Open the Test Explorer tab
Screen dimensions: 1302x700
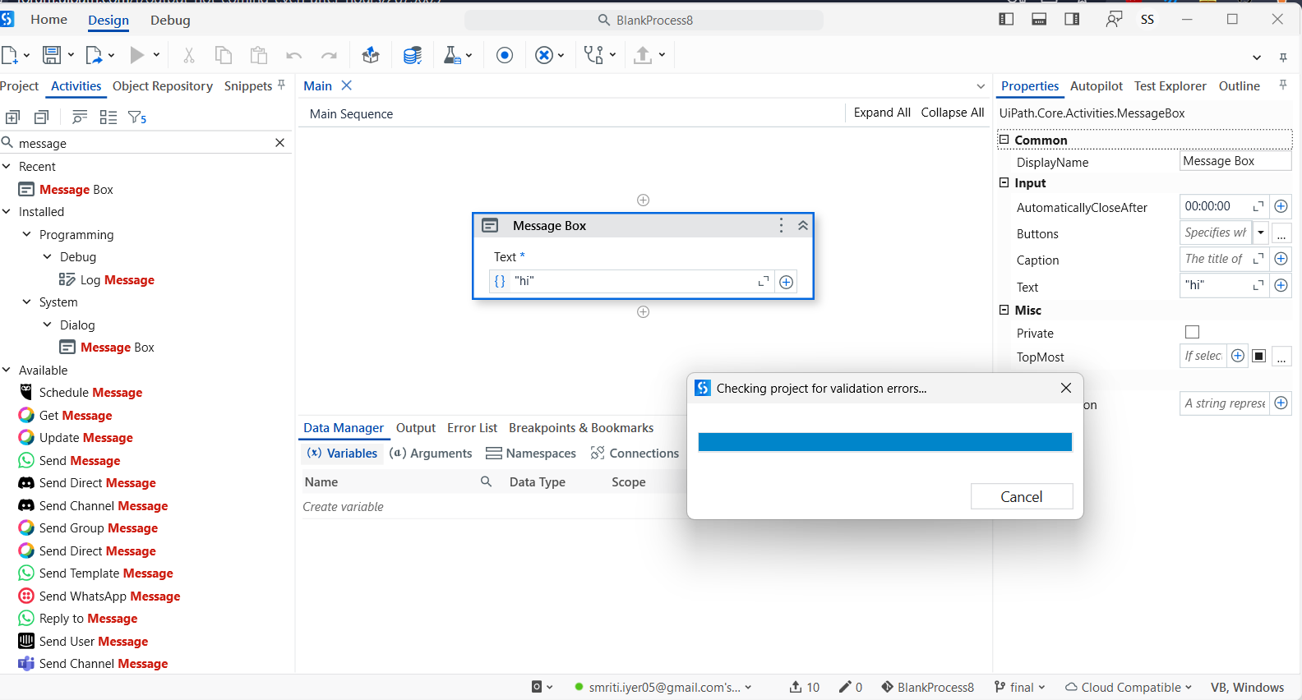point(1170,85)
